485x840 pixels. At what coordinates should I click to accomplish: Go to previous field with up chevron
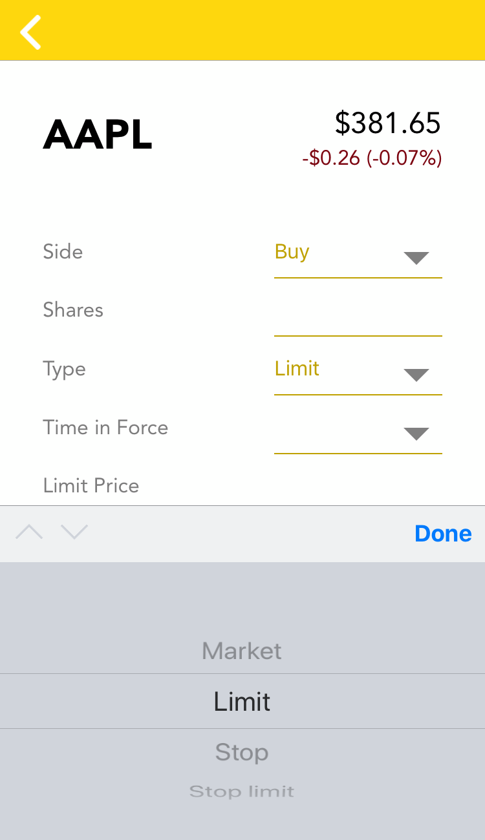29,532
